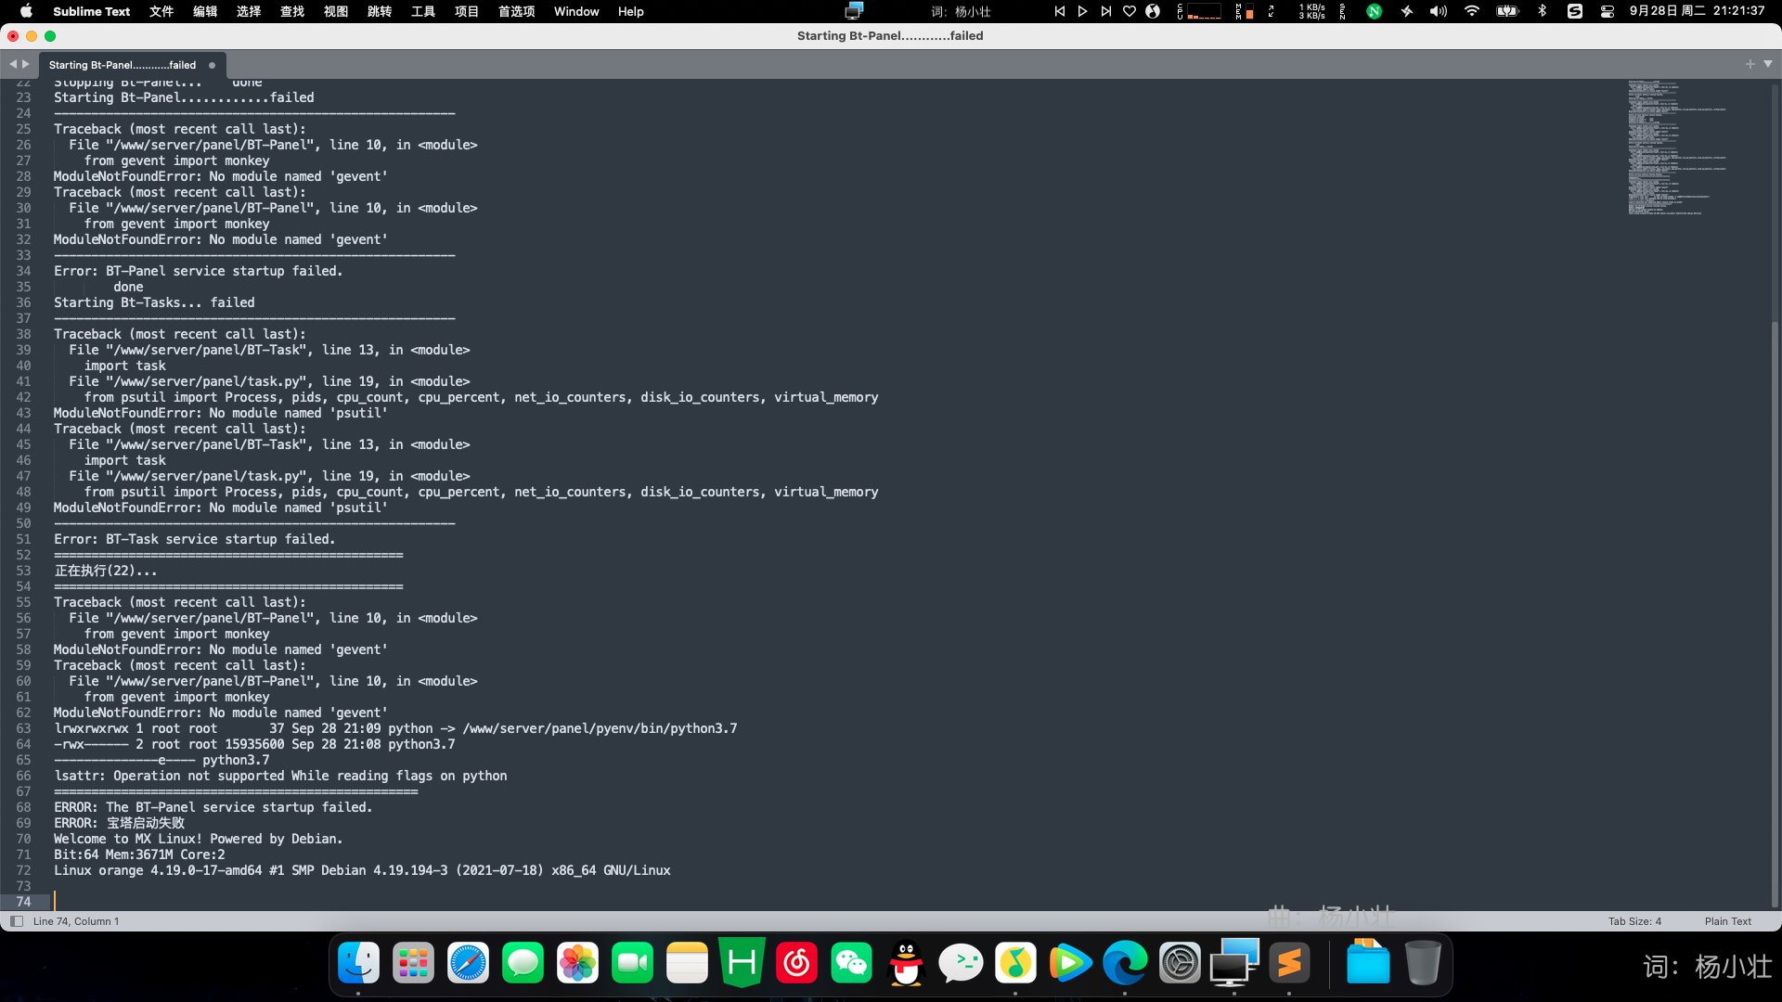Click the play menu bar icon

[x=1082, y=11]
